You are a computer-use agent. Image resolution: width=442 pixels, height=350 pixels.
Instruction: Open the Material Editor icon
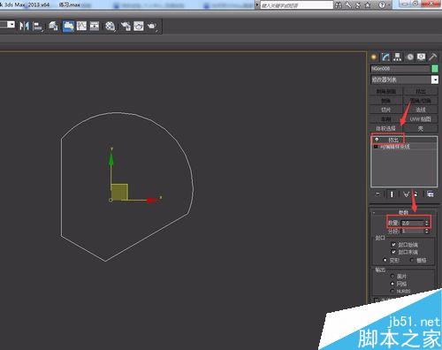tap(110, 27)
